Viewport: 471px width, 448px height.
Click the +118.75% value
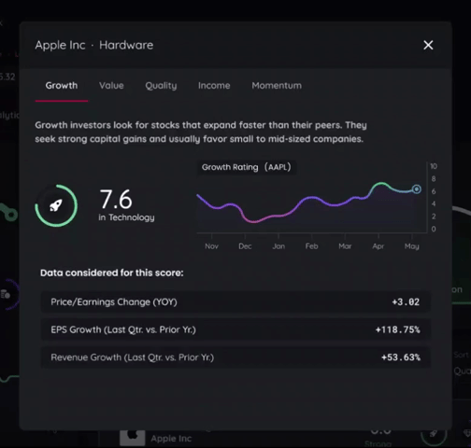pos(398,329)
